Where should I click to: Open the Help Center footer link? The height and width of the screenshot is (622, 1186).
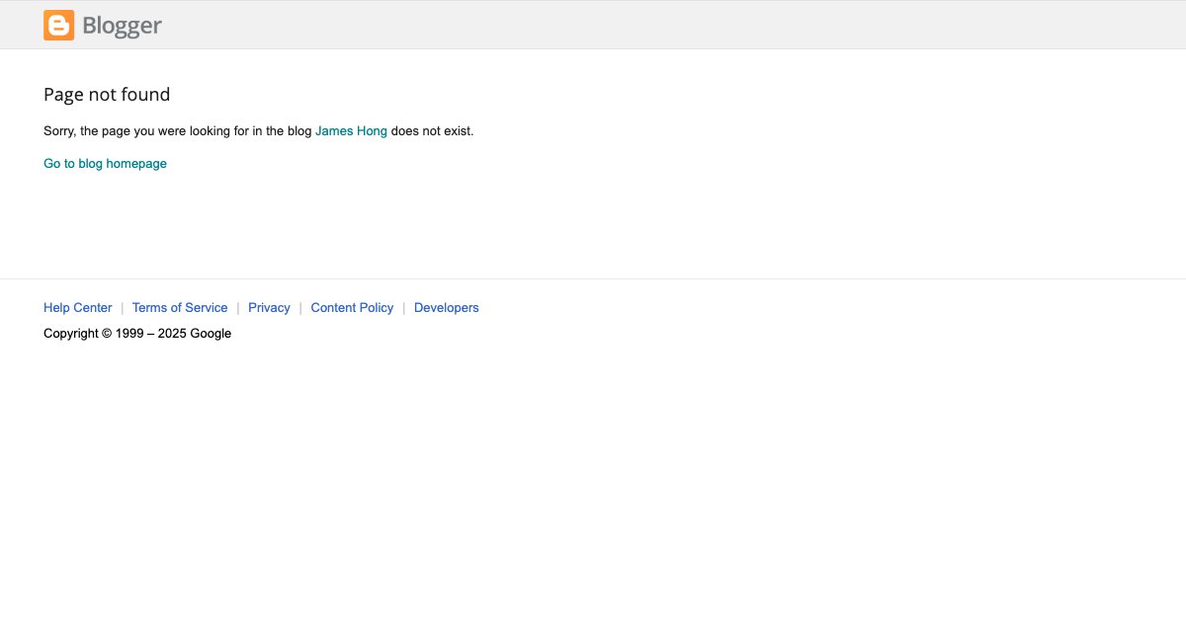[x=77, y=308]
